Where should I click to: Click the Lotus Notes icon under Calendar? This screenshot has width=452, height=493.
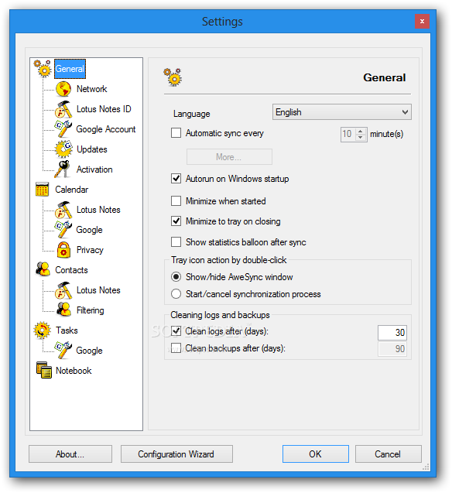click(63, 210)
